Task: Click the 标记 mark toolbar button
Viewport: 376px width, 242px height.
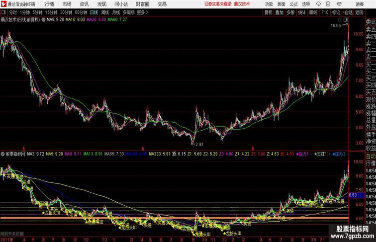Action: 336,12
